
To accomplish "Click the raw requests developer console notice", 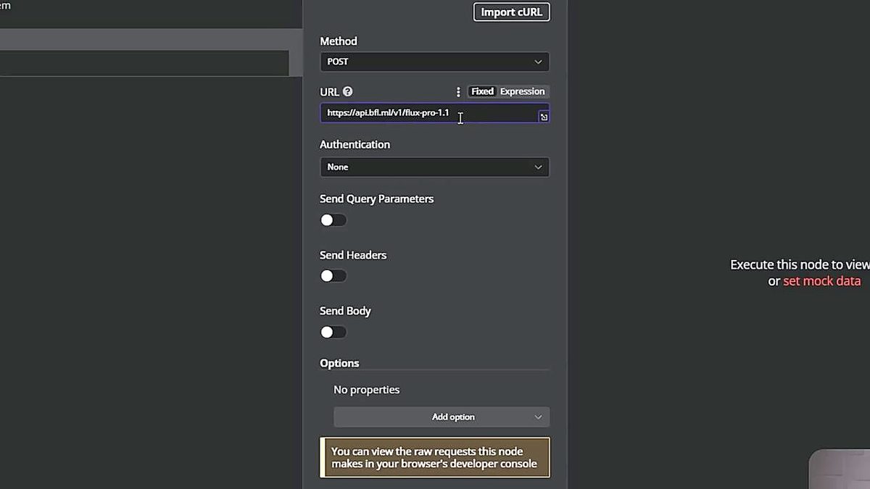I will point(435,457).
